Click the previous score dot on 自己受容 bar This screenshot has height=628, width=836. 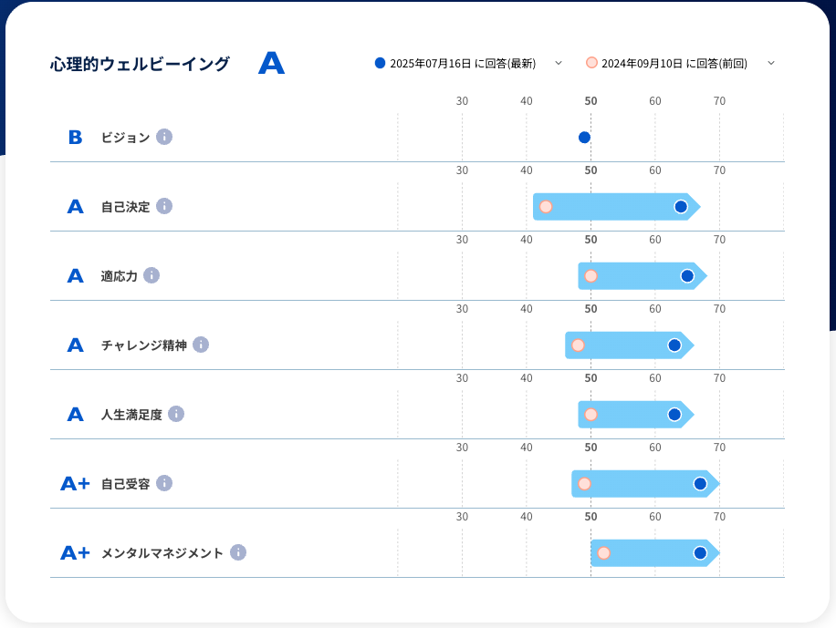click(584, 484)
